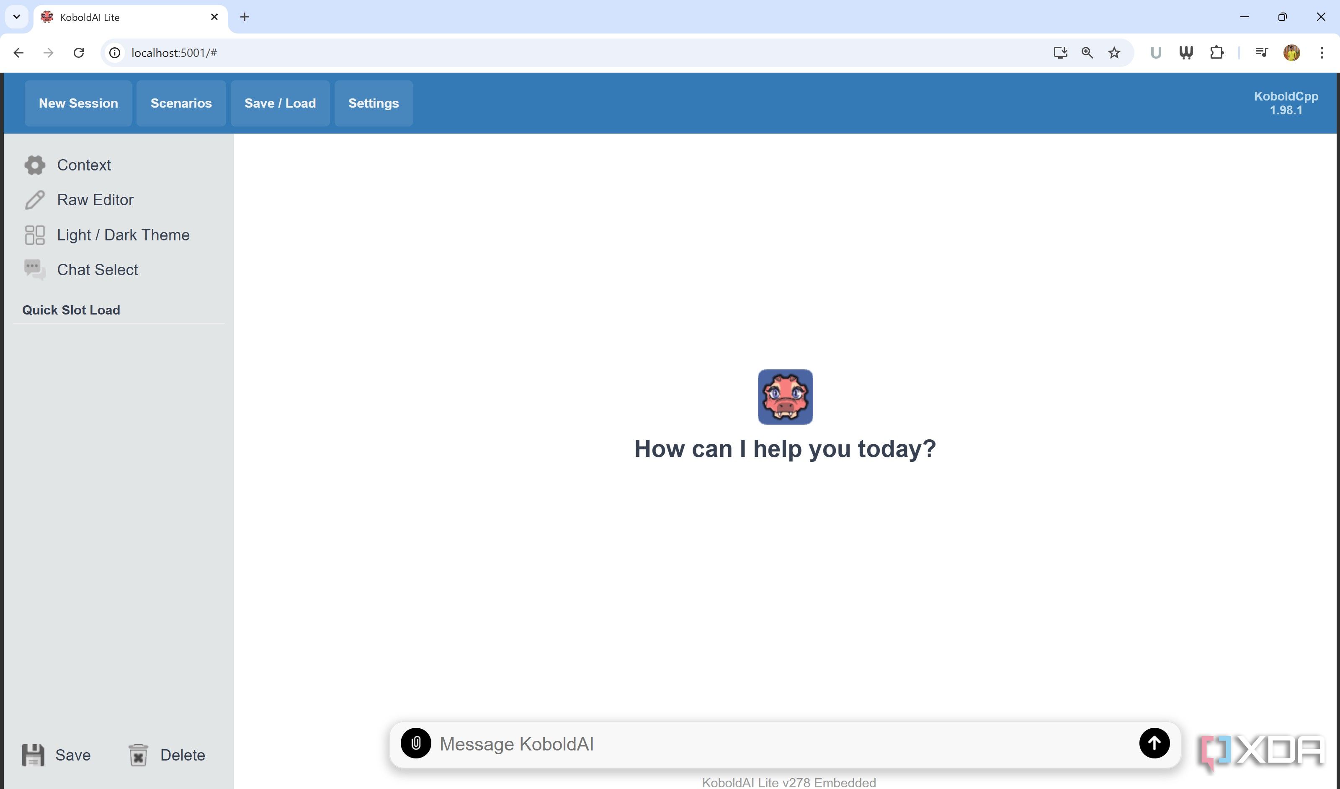Click the Light / Dark Theme label
Viewport: 1340px width, 789px height.
click(124, 235)
